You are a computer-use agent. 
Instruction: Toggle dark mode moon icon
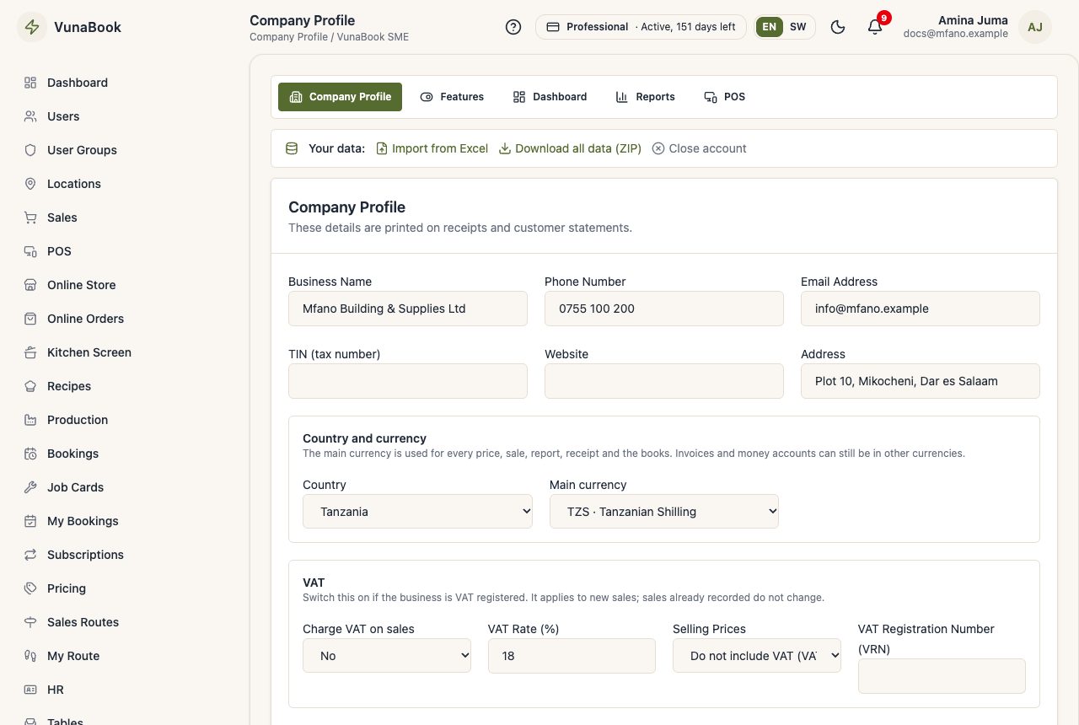[838, 27]
